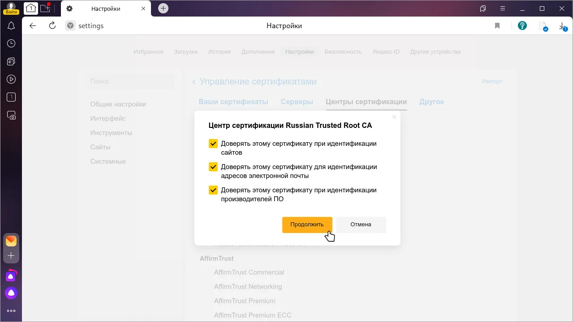Open tab counter icon in sidebar
Image resolution: width=573 pixels, height=322 pixels.
(x=11, y=97)
